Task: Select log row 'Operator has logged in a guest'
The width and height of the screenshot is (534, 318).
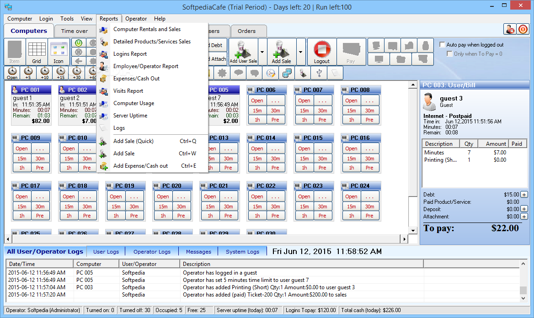Action: pyautogui.click(x=262, y=273)
